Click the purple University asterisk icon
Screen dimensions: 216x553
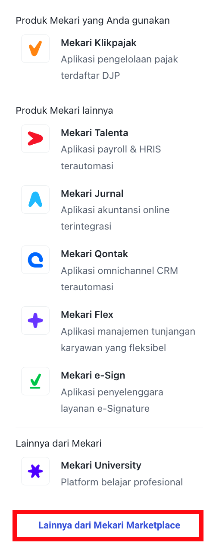pos(35,472)
